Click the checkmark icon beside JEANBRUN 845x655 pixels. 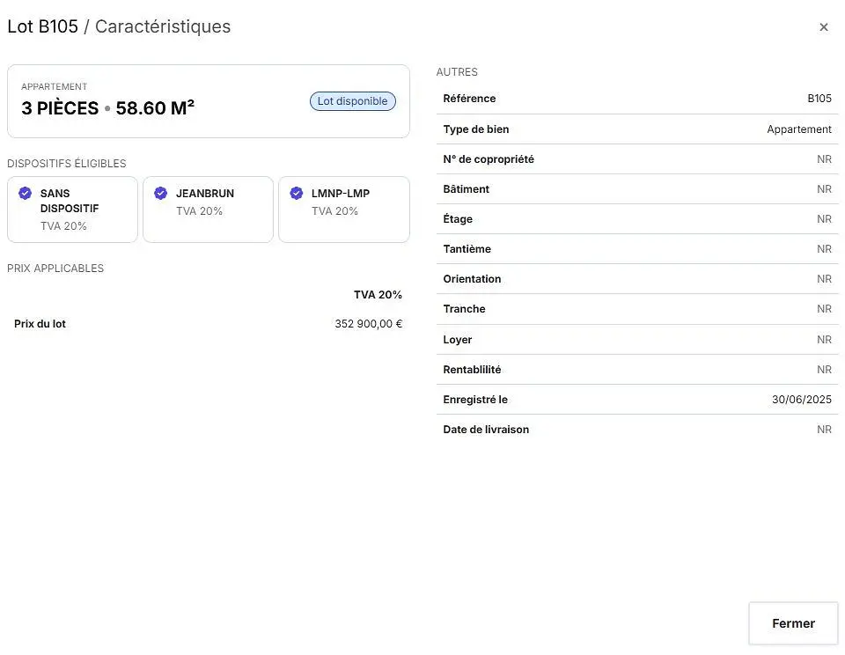click(x=160, y=193)
